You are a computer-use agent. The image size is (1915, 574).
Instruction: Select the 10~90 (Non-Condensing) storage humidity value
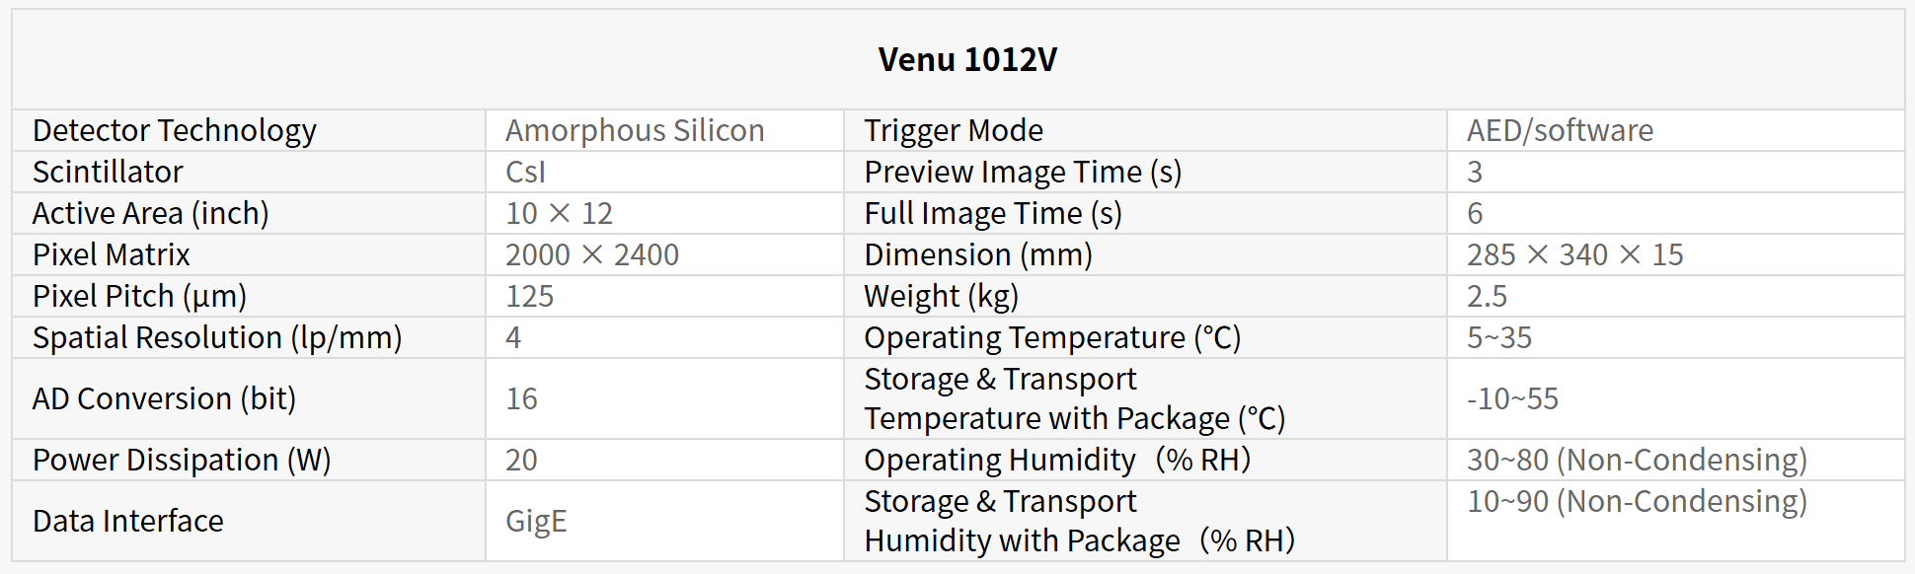pos(1637,502)
